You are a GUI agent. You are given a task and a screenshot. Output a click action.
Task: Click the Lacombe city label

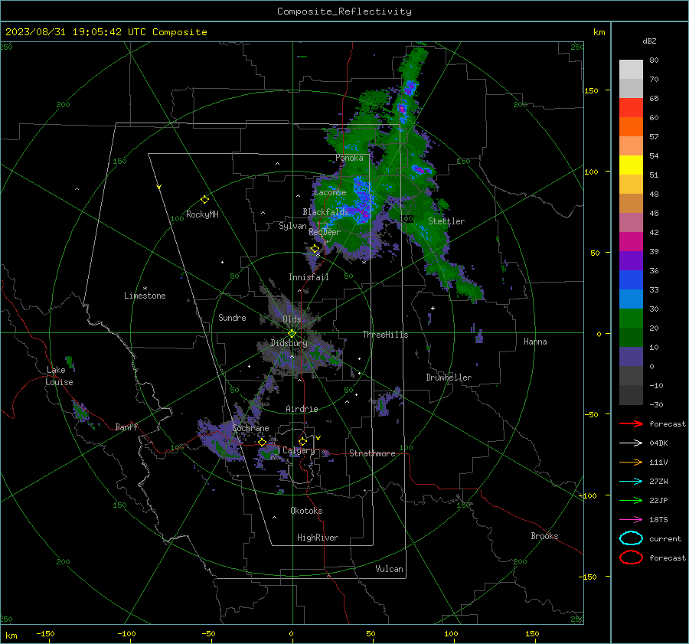coord(330,192)
